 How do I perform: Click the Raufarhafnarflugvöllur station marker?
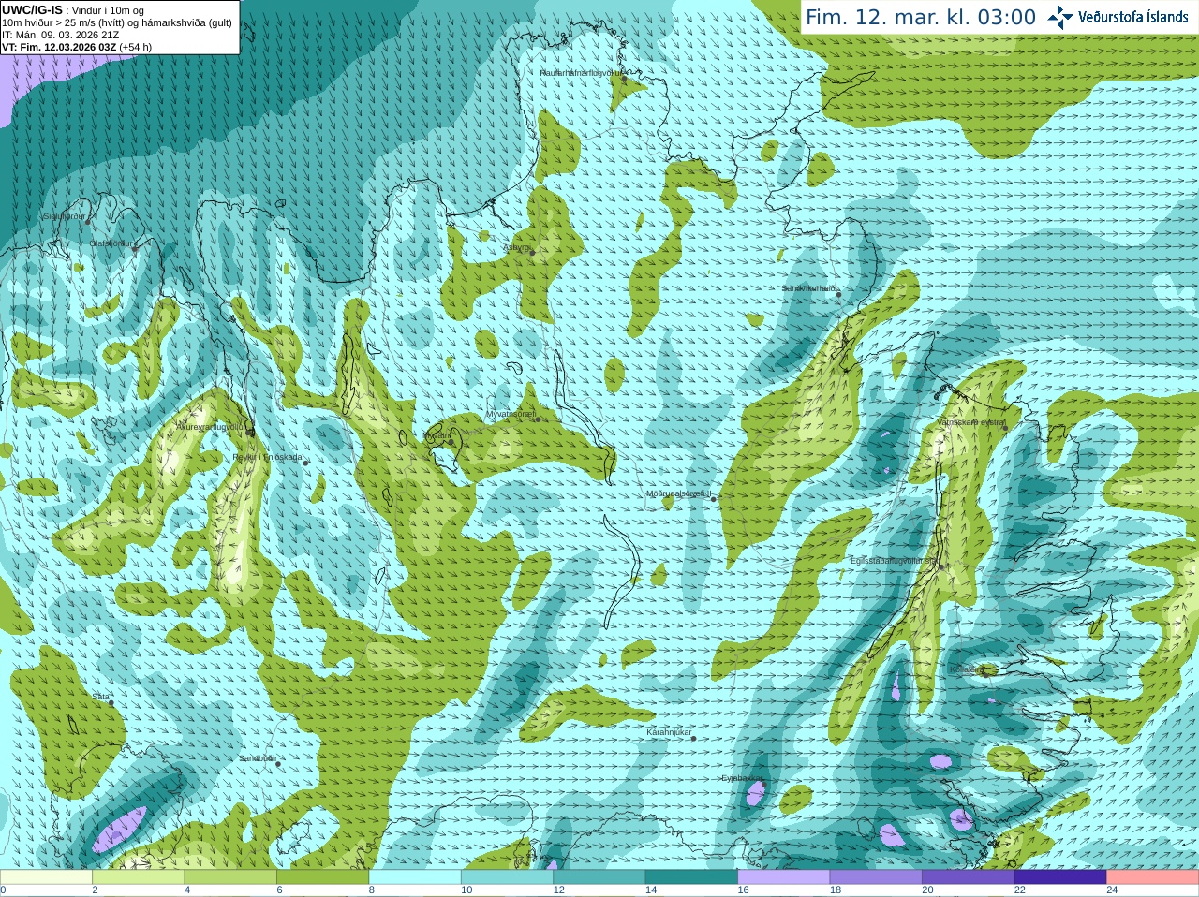tap(625, 80)
